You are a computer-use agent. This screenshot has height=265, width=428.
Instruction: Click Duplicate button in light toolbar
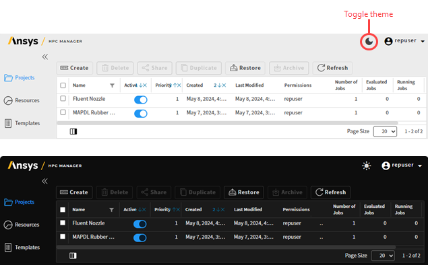pos(199,68)
